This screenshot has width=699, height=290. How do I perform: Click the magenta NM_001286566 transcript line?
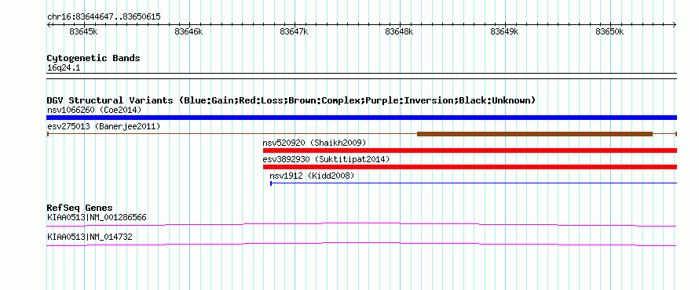click(x=361, y=224)
